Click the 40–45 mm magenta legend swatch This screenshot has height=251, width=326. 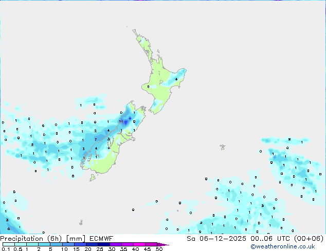[x=139, y=244]
